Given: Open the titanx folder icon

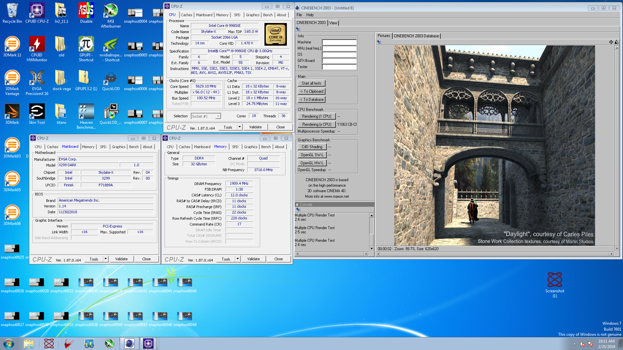Looking at the screenshot, I should tap(61, 114).
